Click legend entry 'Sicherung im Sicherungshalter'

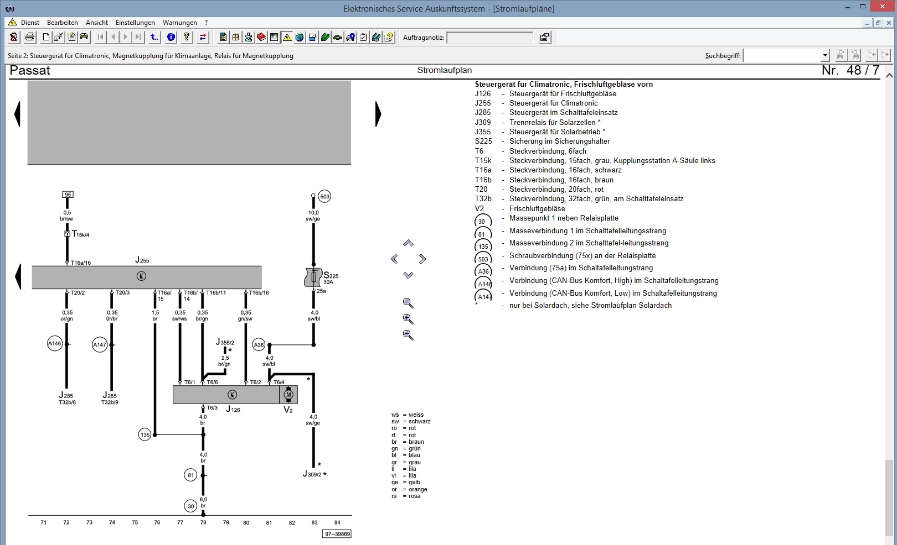(559, 141)
